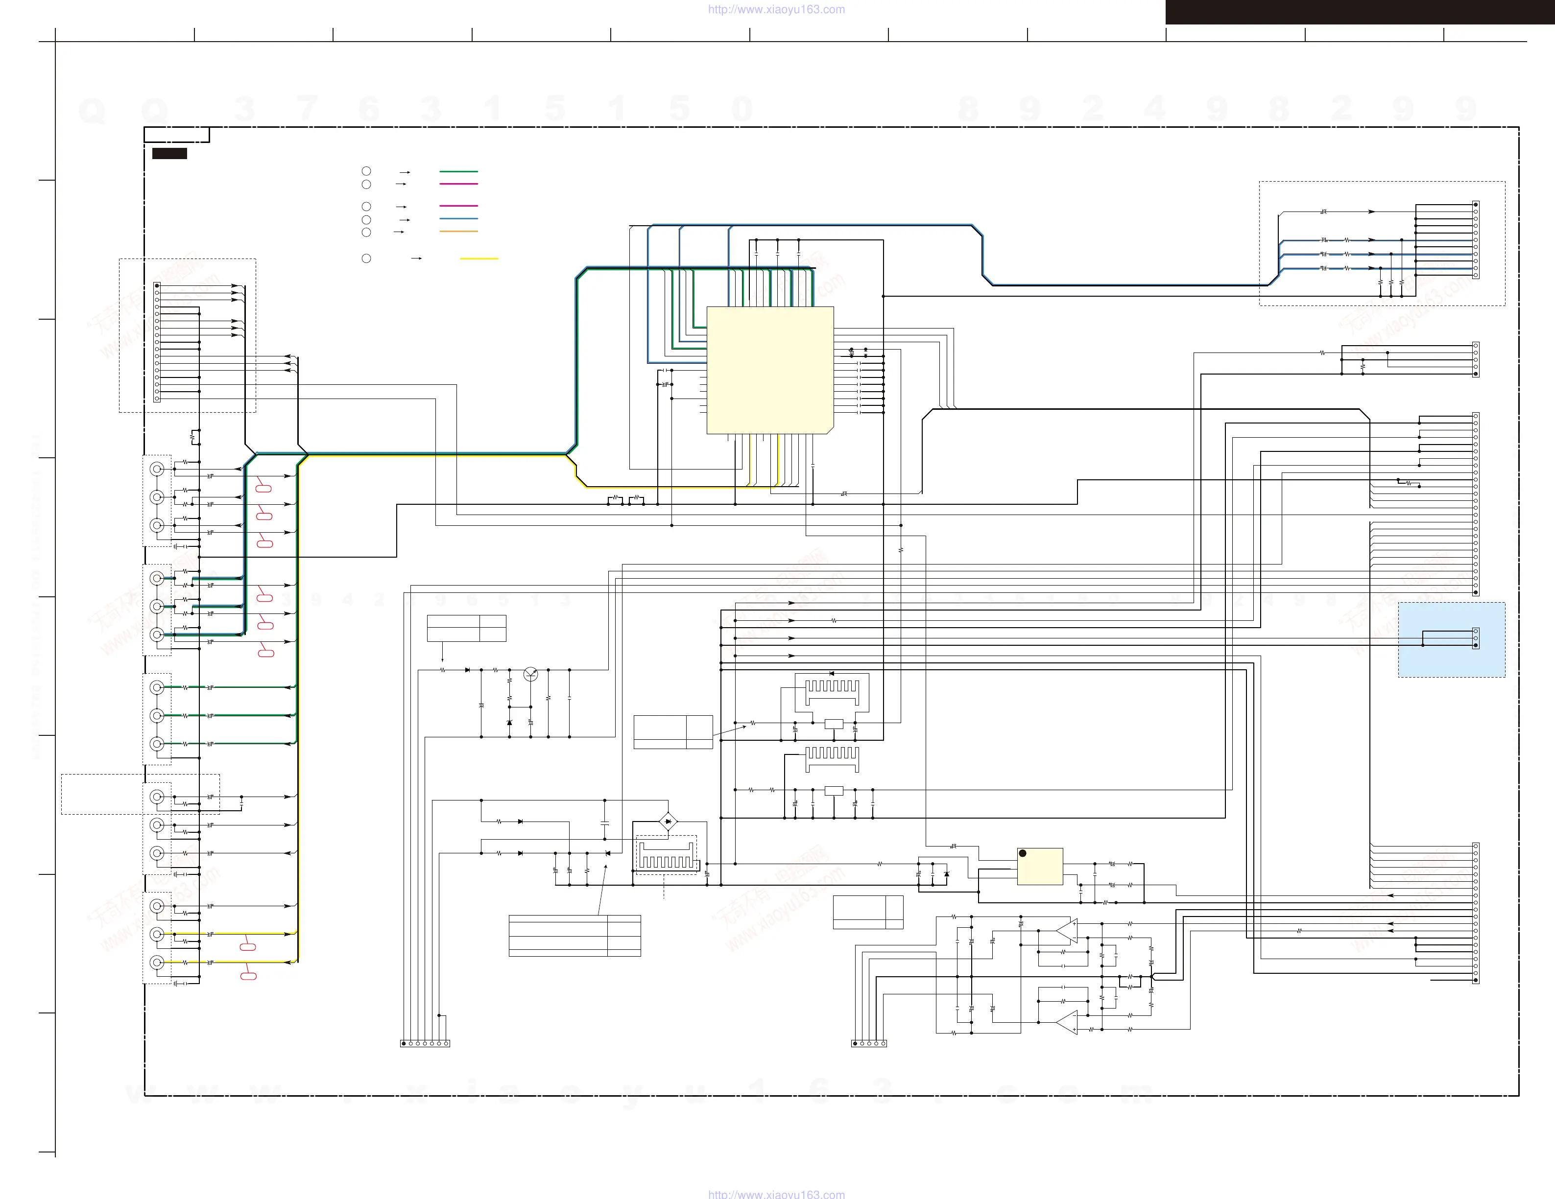
Task: Select the seven-pin connector at bottom left
Action: (425, 1043)
